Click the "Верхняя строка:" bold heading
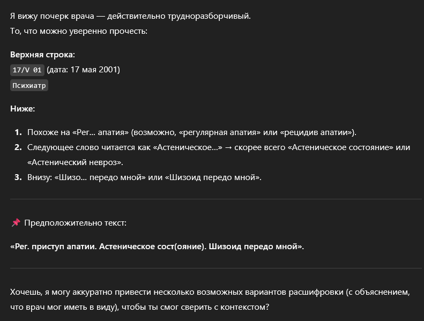Image resolution: width=424 pixels, height=321 pixels. point(42,55)
